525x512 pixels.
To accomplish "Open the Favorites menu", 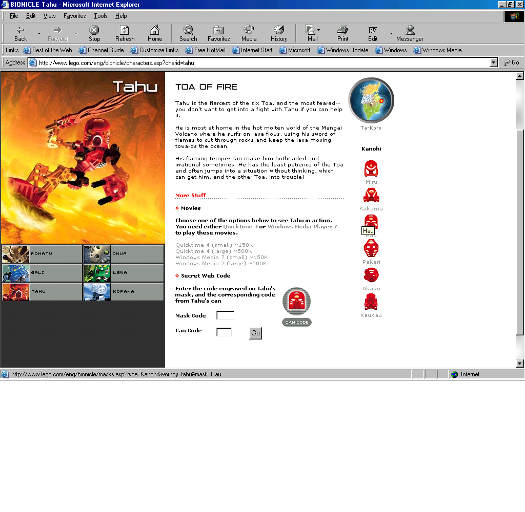I will coord(75,16).
